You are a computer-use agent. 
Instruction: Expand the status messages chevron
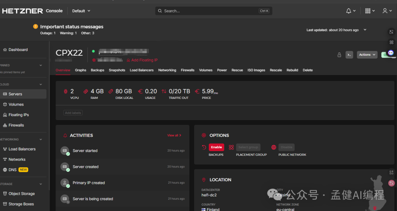365,30
